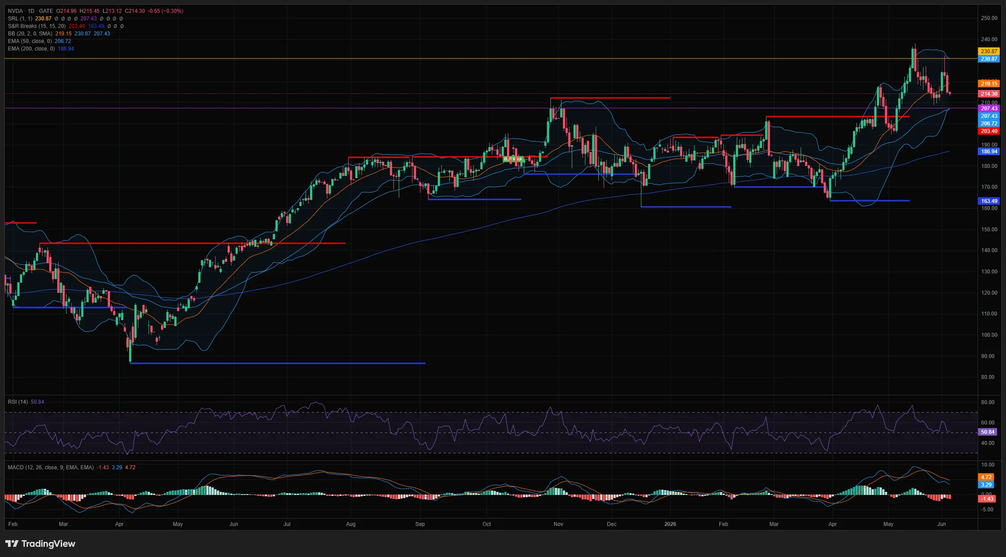The image size is (1006, 557).
Task: Click the low value L213.12
Action: [112, 11]
